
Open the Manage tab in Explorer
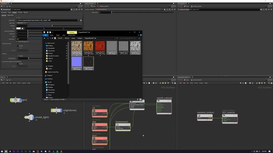pos(72,32)
